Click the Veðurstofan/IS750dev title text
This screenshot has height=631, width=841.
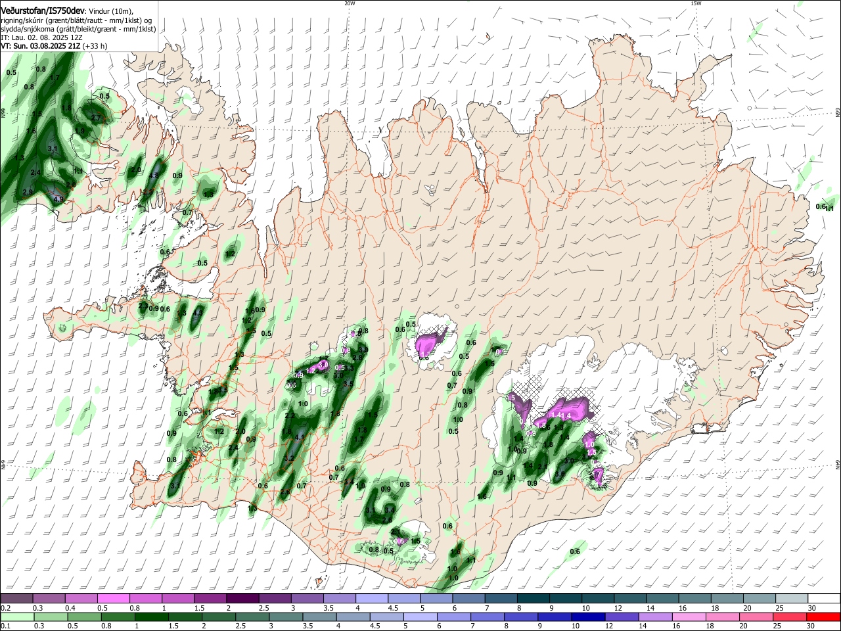tap(43, 10)
